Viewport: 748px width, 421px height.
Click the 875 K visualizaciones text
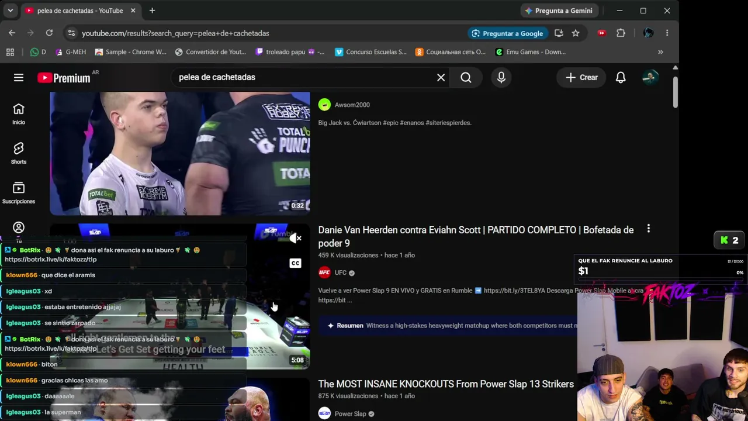[348, 396]
